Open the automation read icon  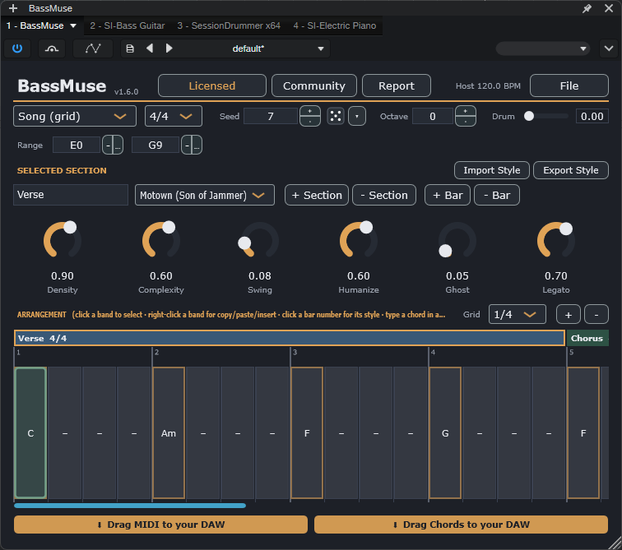[52, 49]
